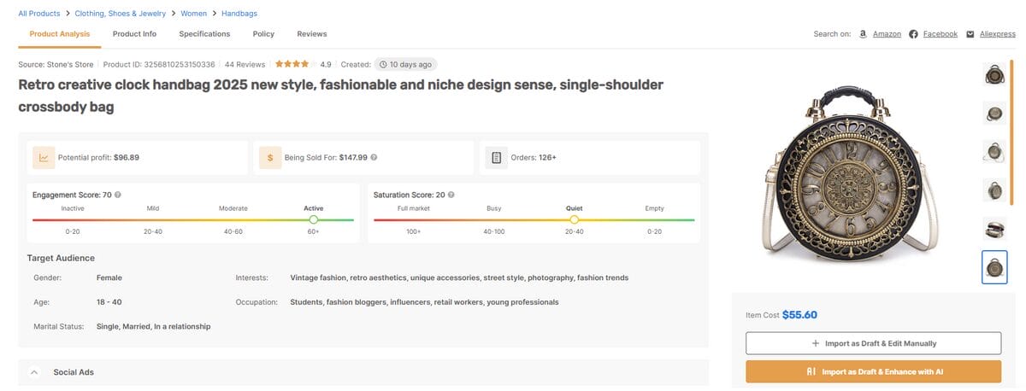1026x391 pixels.
Task: Expand the Social Ads section chevron
Action: tap(34, 372)
